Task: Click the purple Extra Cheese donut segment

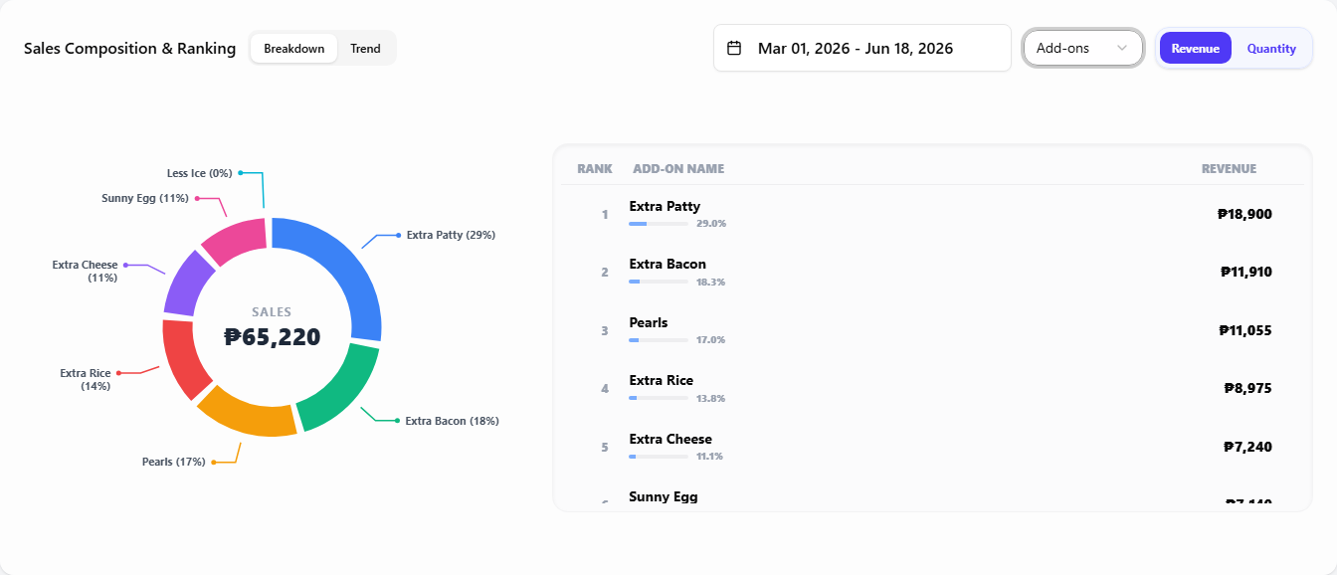Action: click(x=186, y=285)
